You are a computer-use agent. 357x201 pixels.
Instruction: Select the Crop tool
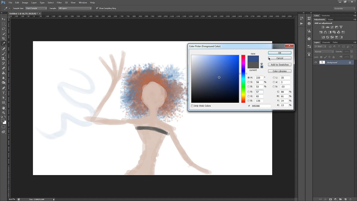point(4,39)
